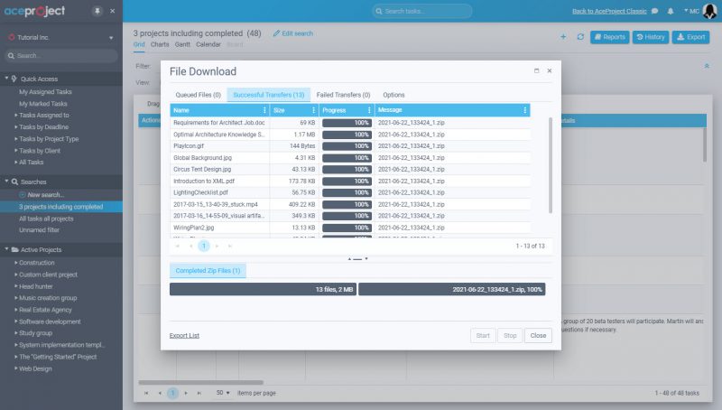722x410 pixels.
Task: Switch to the Calendar view tab
Action: pos(208,44)
